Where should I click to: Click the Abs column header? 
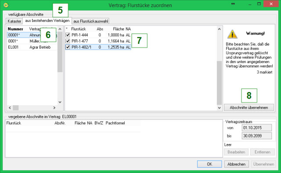tap(100, 29)
